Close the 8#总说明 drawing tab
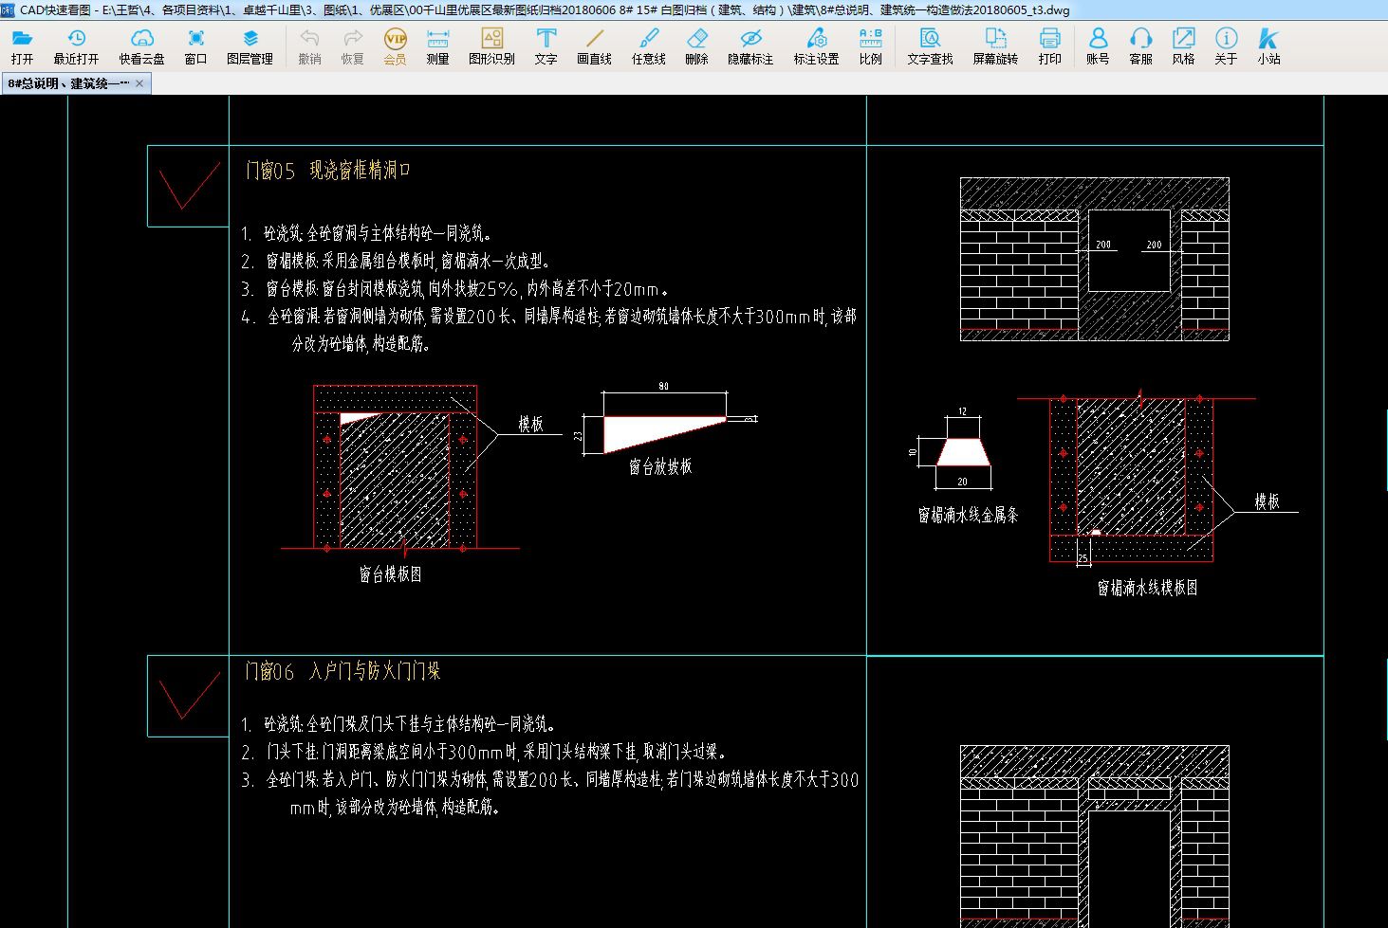 139,83
